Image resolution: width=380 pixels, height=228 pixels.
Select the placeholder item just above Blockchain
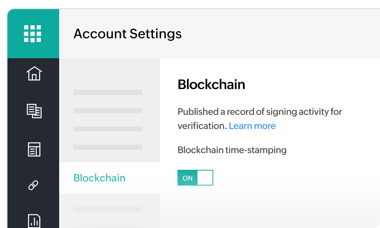pyautogui.click(x=108, y=147)
